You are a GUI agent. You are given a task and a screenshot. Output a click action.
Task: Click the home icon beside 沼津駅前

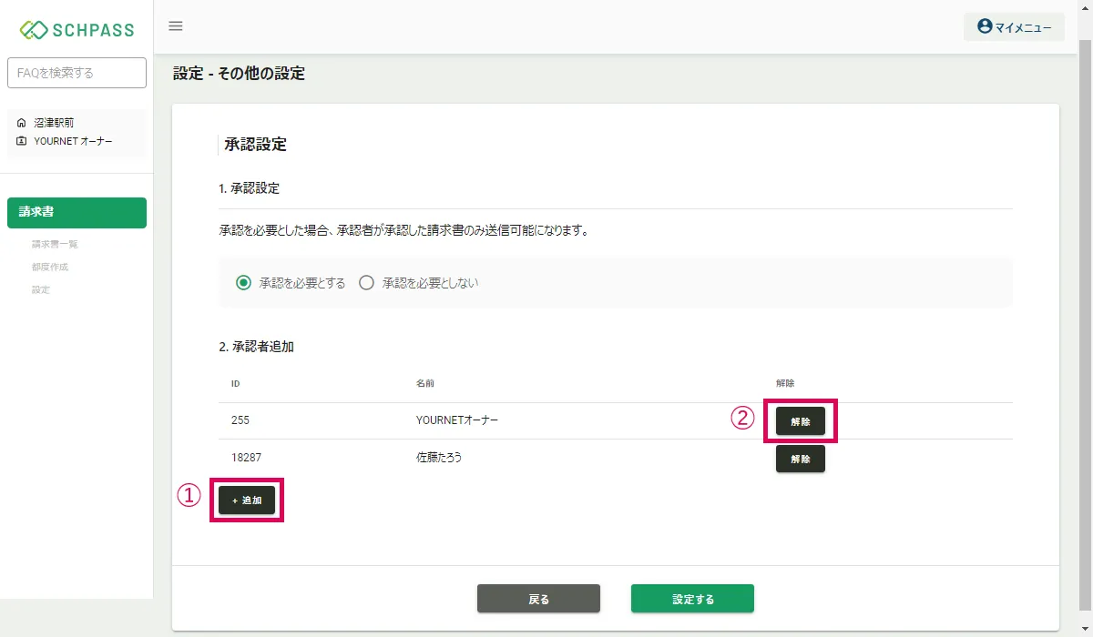point(21,122)
